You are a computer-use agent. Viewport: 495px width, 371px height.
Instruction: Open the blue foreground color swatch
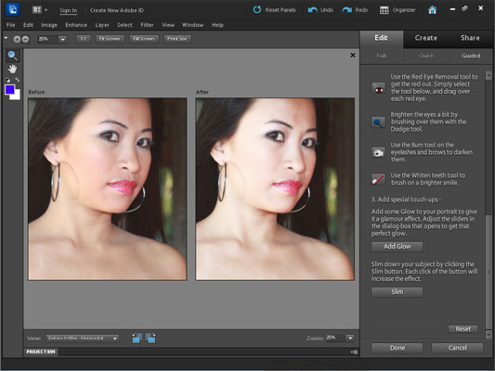(9, 90)
